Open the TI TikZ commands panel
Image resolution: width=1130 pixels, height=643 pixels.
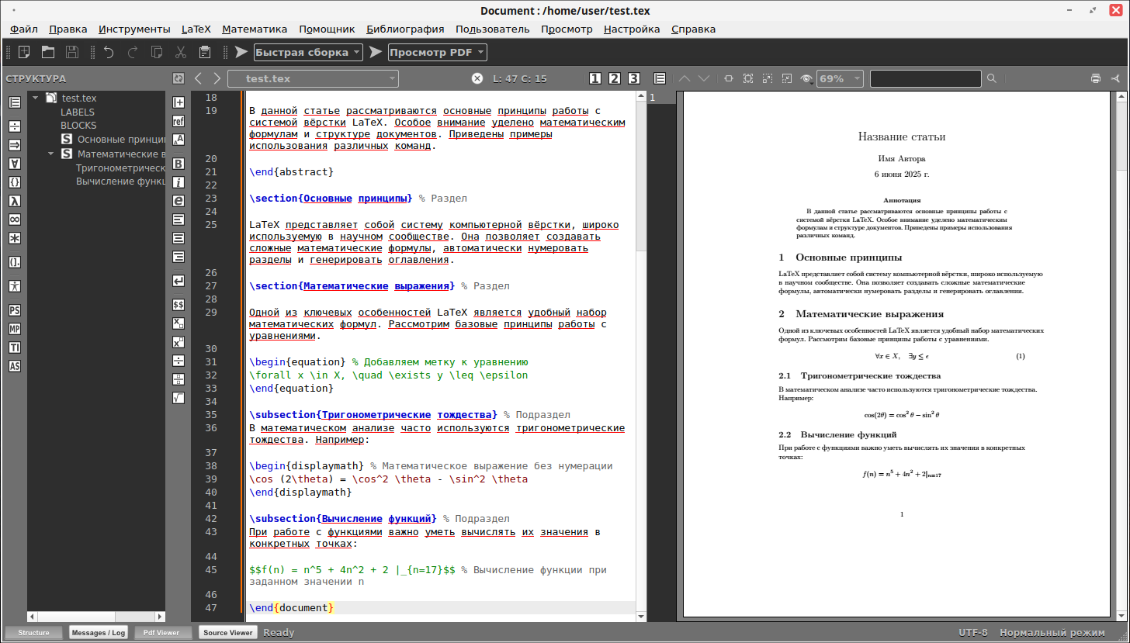point(15,347)
